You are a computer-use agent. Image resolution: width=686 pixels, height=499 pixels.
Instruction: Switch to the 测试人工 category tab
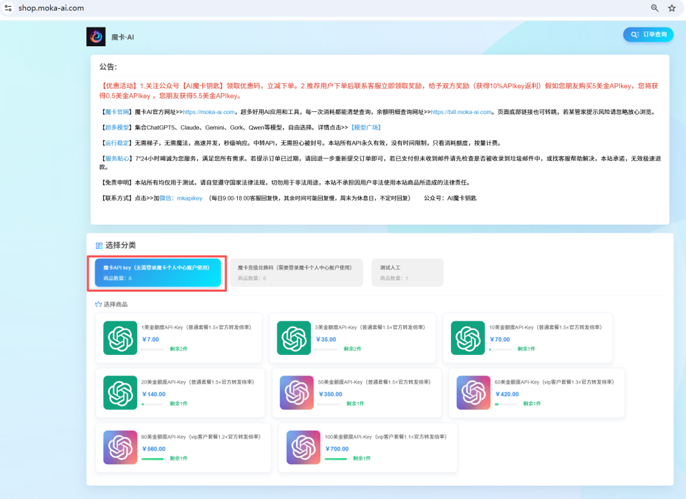407,272
